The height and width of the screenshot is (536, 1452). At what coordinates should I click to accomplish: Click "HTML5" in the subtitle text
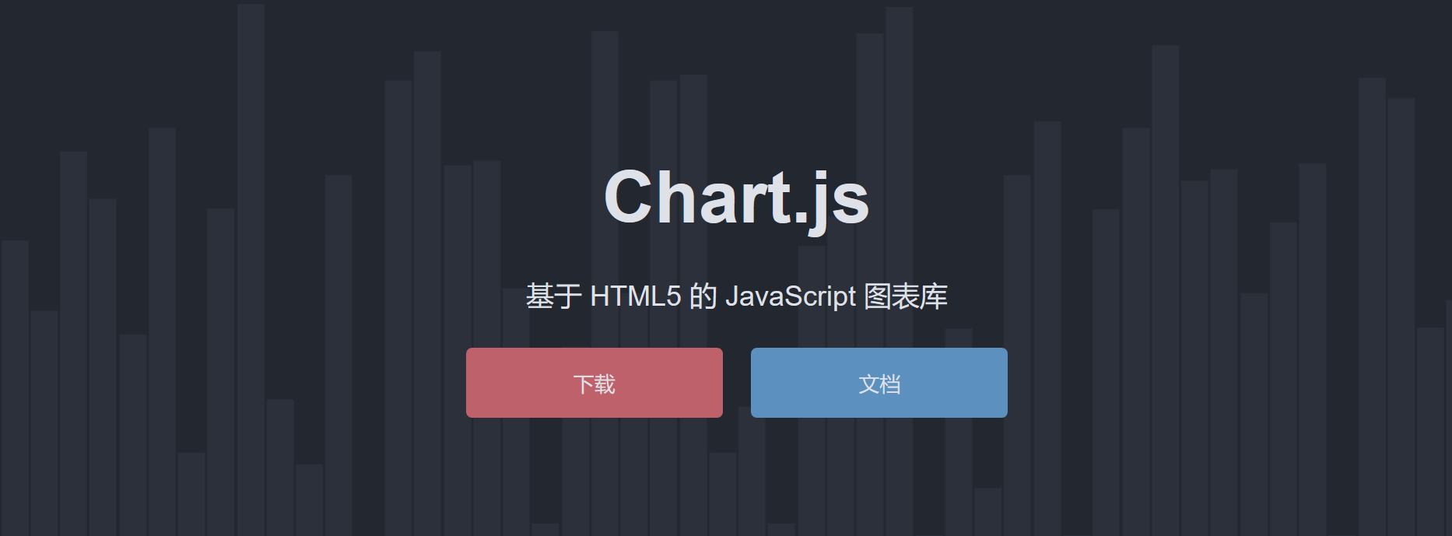pos(635,296)
